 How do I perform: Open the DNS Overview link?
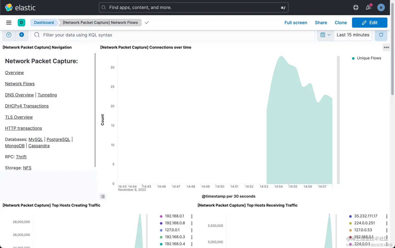(19, 95)
